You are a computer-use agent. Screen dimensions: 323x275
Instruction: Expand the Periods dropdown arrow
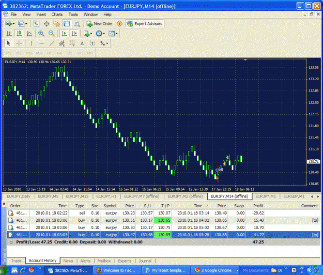point(104,34)
